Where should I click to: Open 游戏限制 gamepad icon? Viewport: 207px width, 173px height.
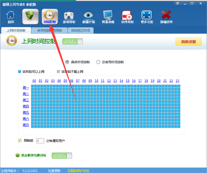[x=69, y=17]
